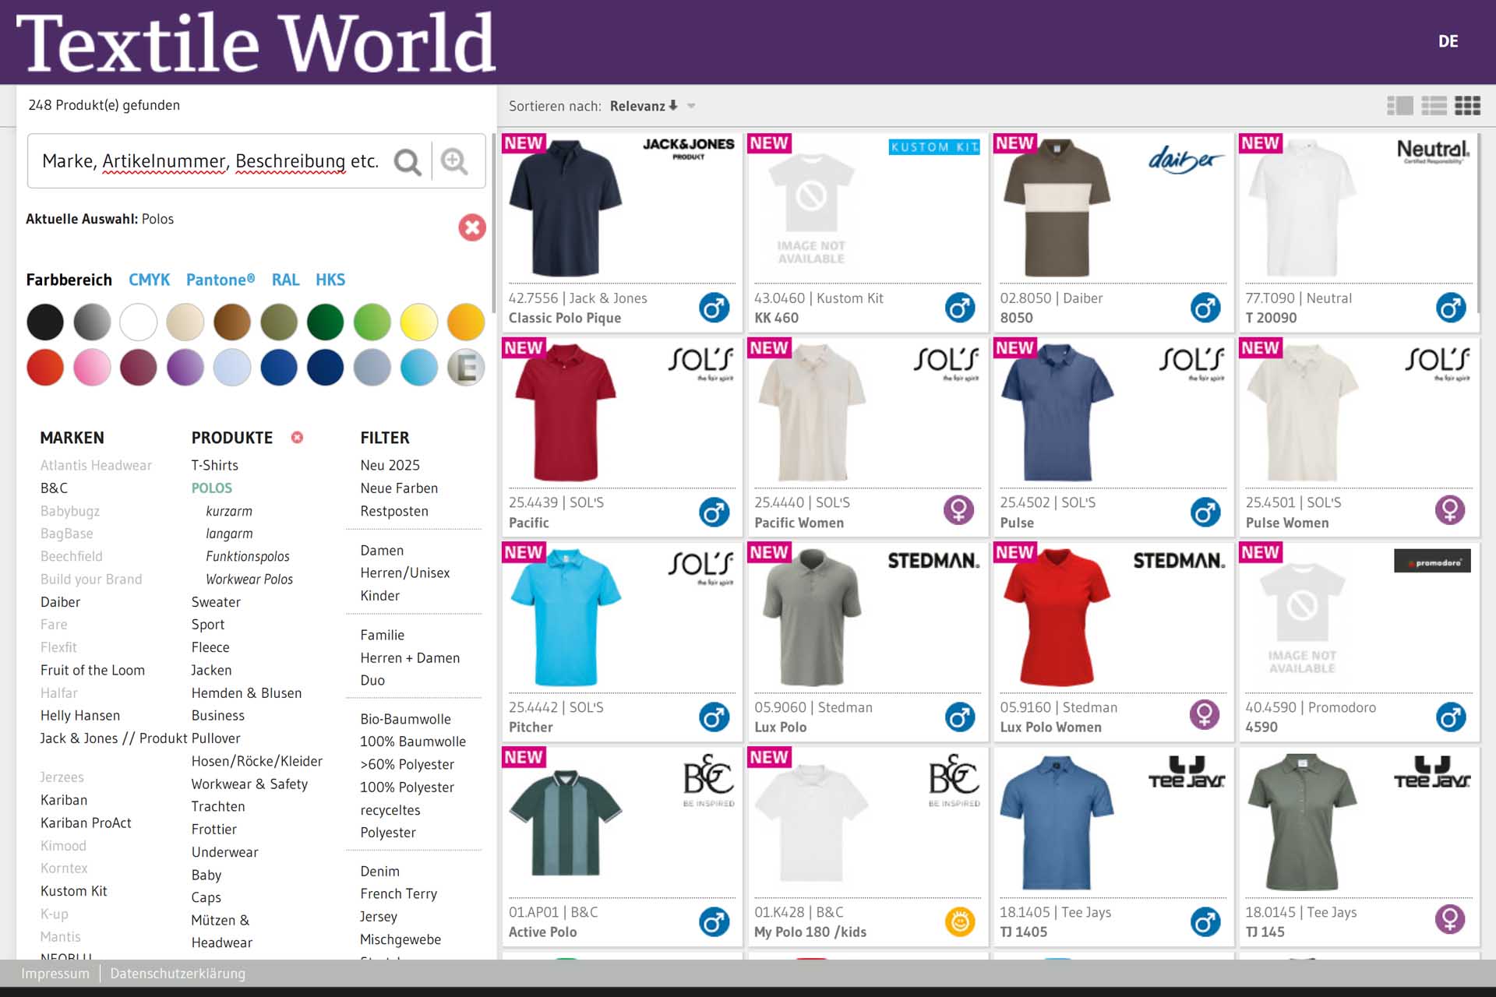
Task: Select the Pantone color system tab
Action: [x=221, y=280]
